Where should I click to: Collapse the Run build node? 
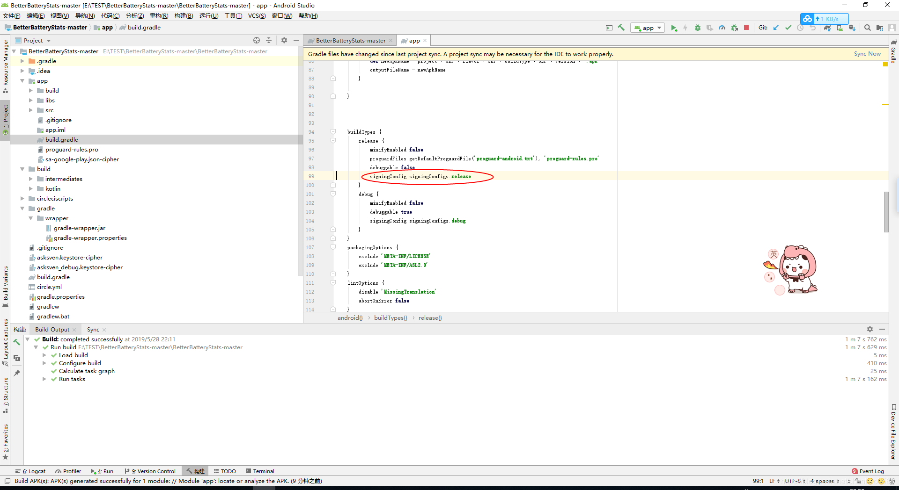(x=36, y=347)
